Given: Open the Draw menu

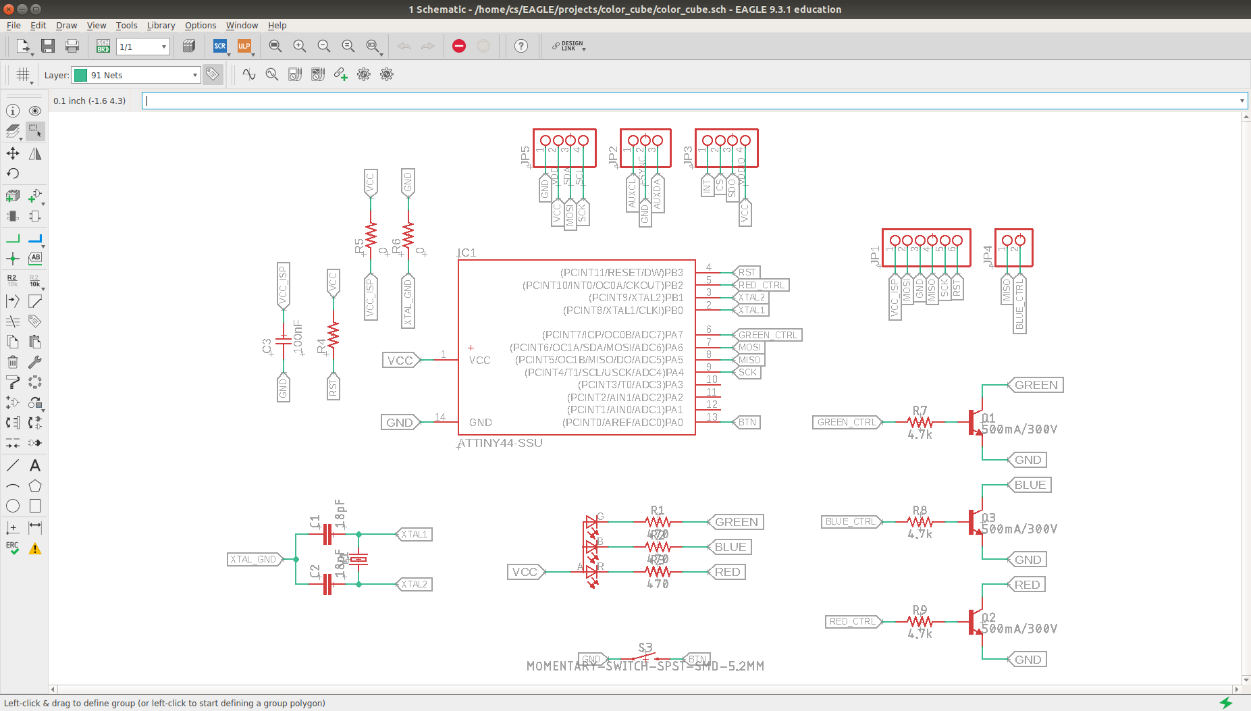Looking at the screenshot, I should point(66,25).
